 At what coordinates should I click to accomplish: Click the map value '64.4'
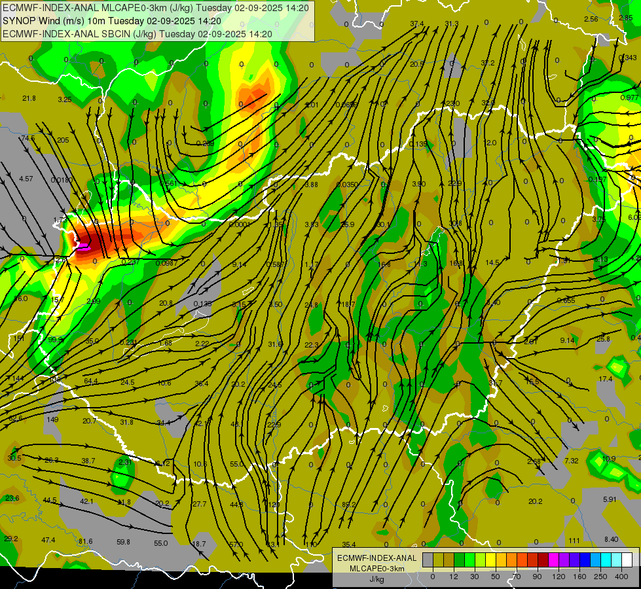91,381
